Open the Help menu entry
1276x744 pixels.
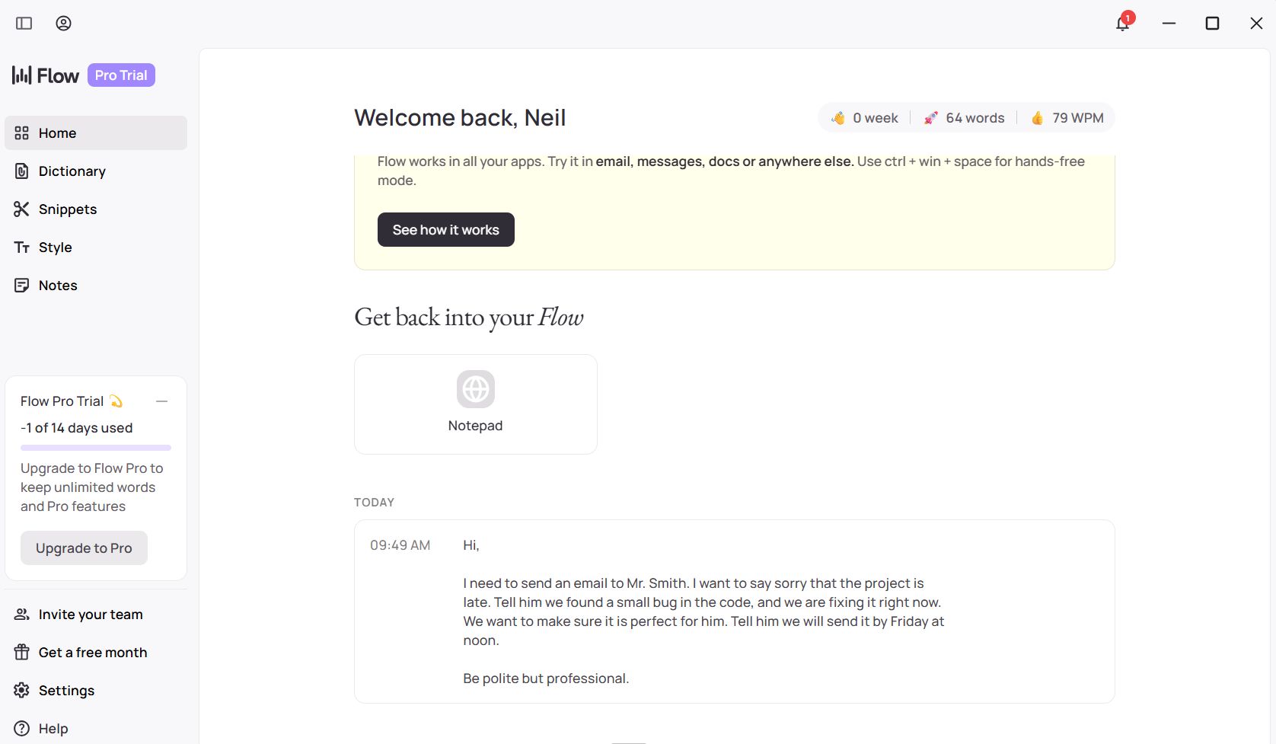pos(53,728)
